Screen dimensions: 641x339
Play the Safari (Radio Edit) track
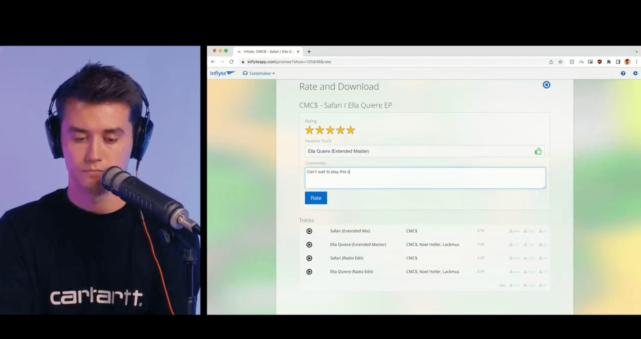click(x=309, y=258)
